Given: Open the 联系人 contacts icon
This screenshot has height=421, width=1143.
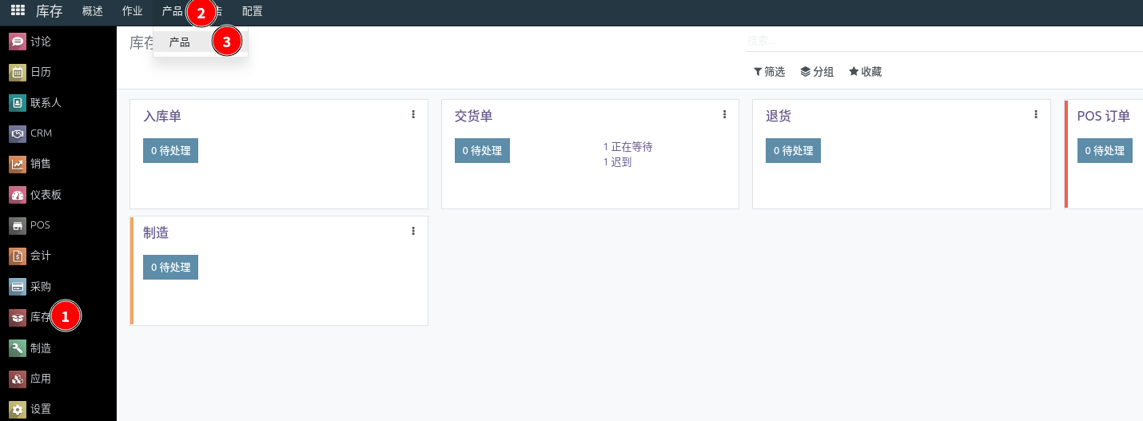Looking at the screenshot, I should (x=18, y=102).
